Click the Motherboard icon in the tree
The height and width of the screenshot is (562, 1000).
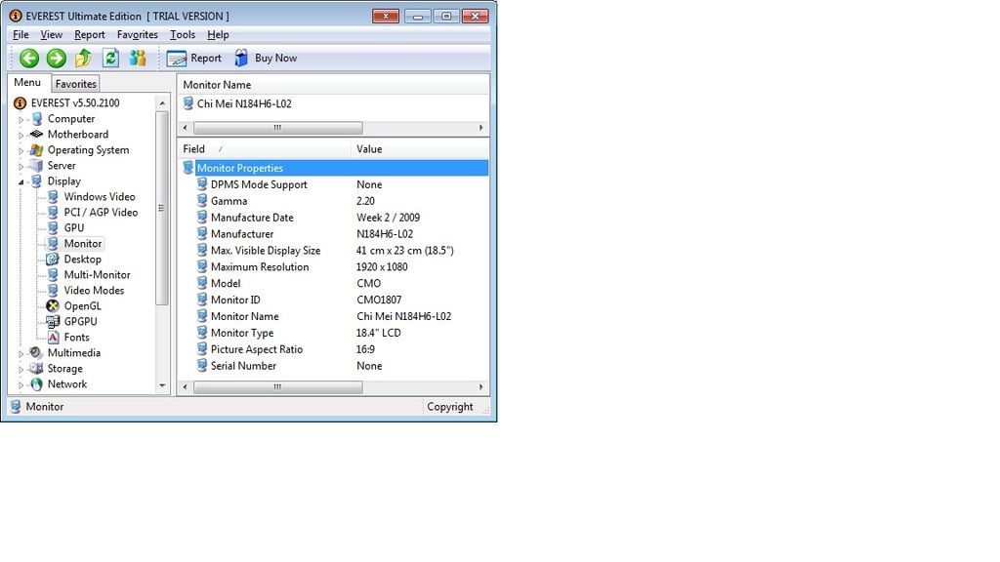[37, 134]
